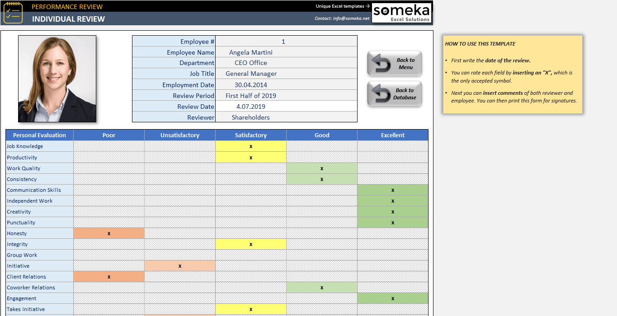Click the How To Use This Template note
The image size is (617, 316).
pos(513,74)
